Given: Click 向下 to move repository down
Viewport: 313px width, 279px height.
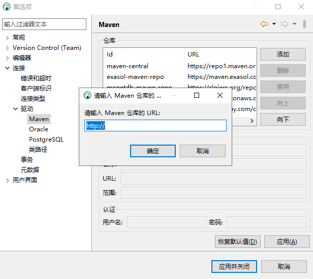Looking at the screenshot, I should click(283, 120).
